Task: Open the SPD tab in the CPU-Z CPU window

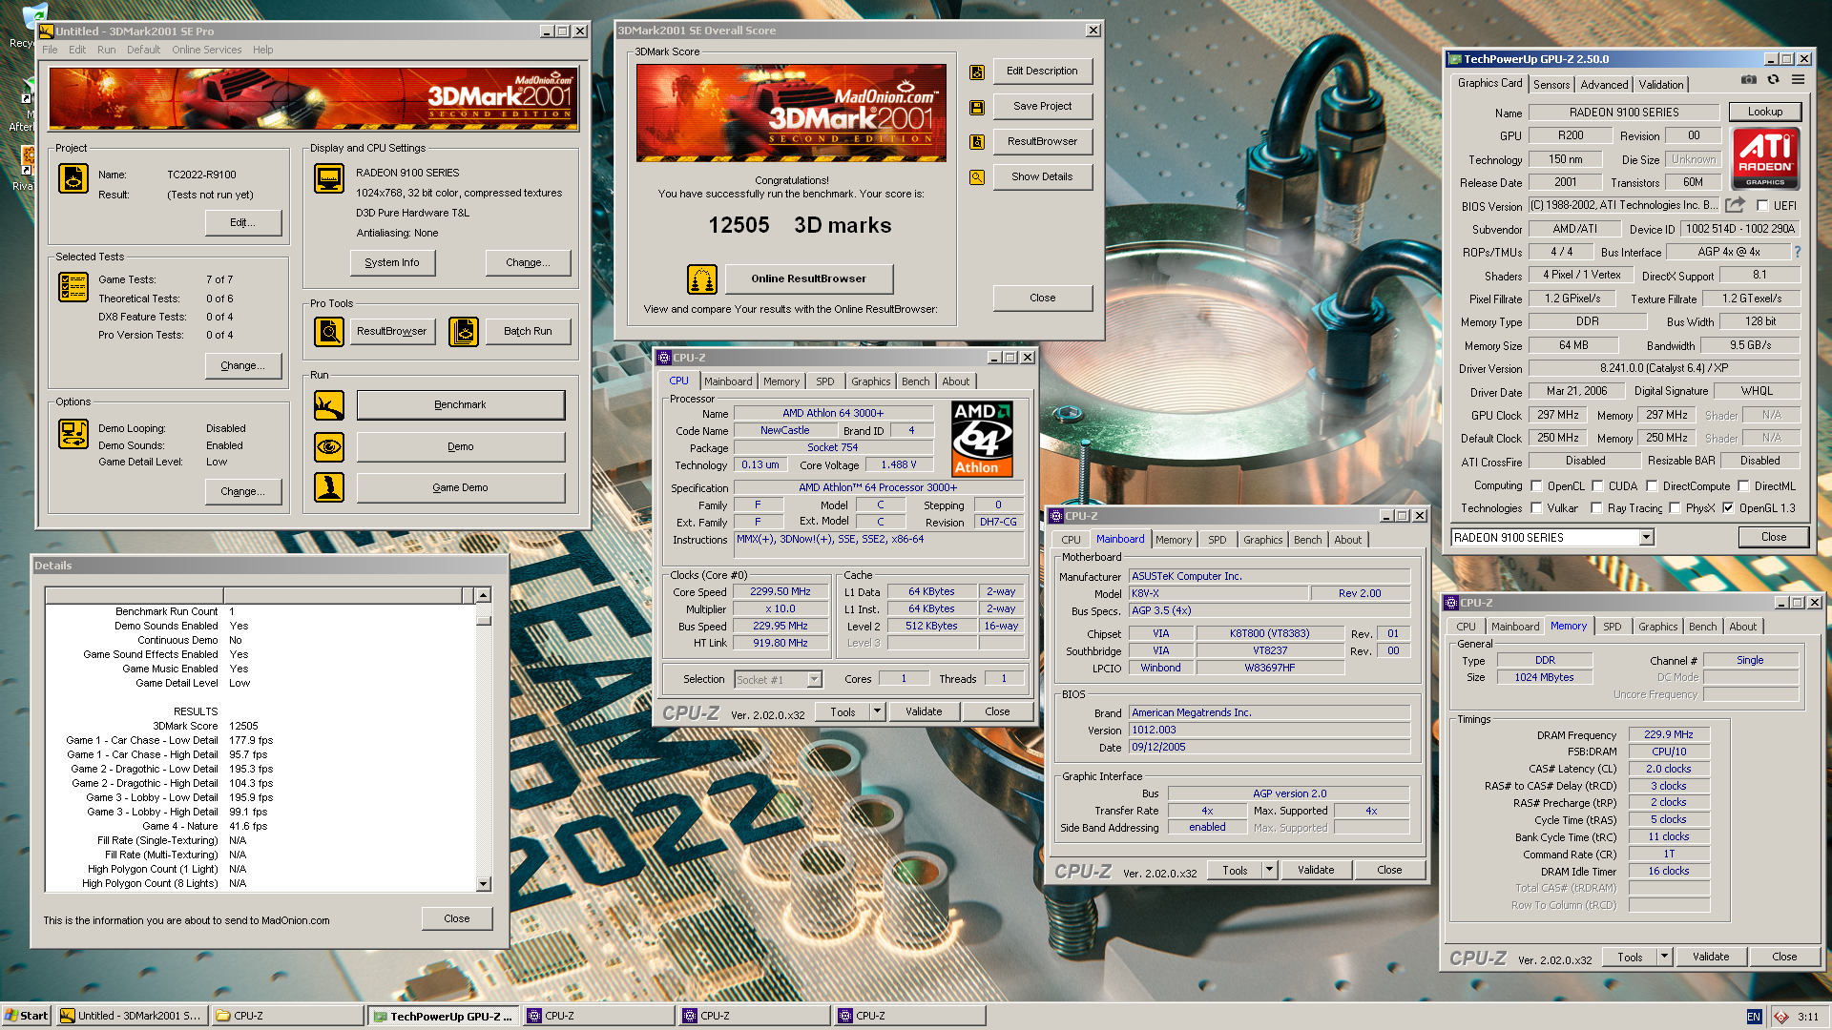Action: pos(824,381)
